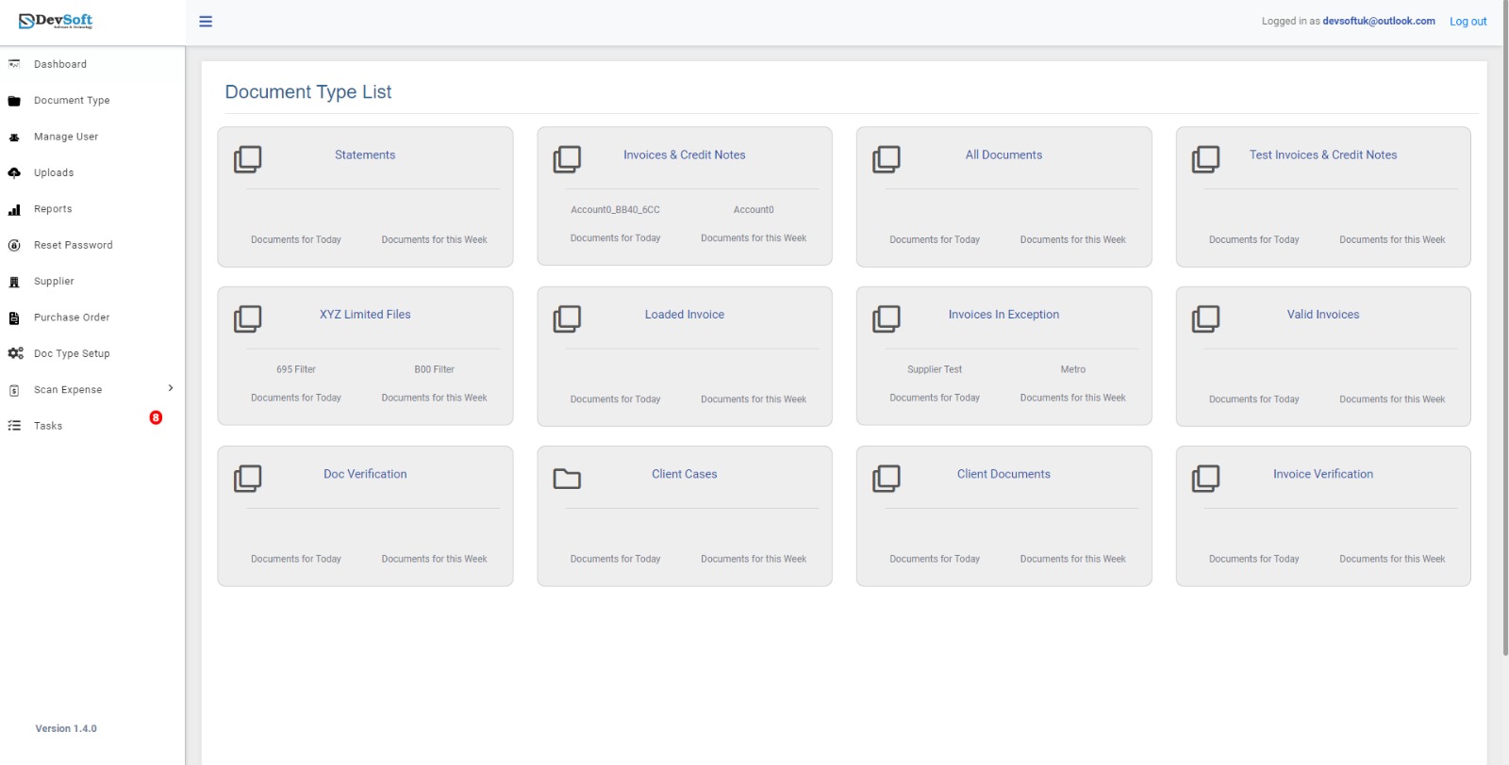Image resolution: width=1509 pixels, height=765 pixels.
Task: Open Reset Password in the sidebar
Action: pyautogui.click(x=73, y=245)
